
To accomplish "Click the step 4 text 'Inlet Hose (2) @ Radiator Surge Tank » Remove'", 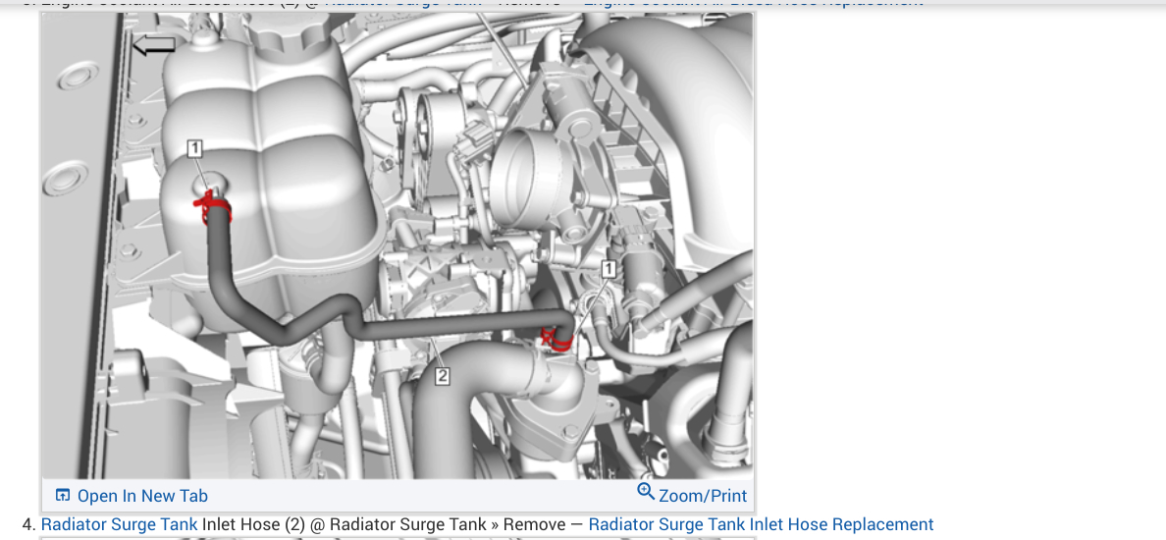I will 383,524.
